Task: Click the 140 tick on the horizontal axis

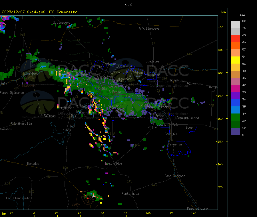Action: tap(194, 213)
